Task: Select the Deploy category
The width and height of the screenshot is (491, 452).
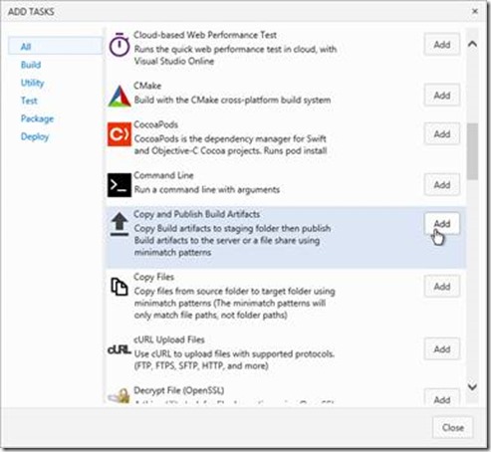Action: [x=35, y=136]
